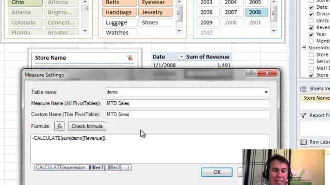The height and width of the screenshot is (185, 330).
Task: Select Atlanta in the region slicer
Action: tap(25, 12)
